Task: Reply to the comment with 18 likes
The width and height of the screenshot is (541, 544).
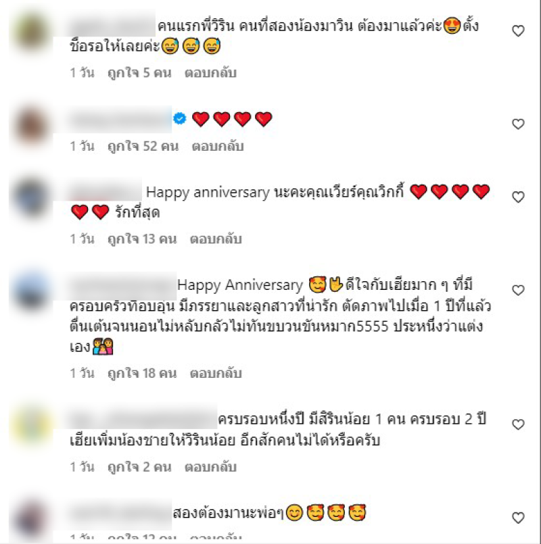Action: [x=216, y=373]
